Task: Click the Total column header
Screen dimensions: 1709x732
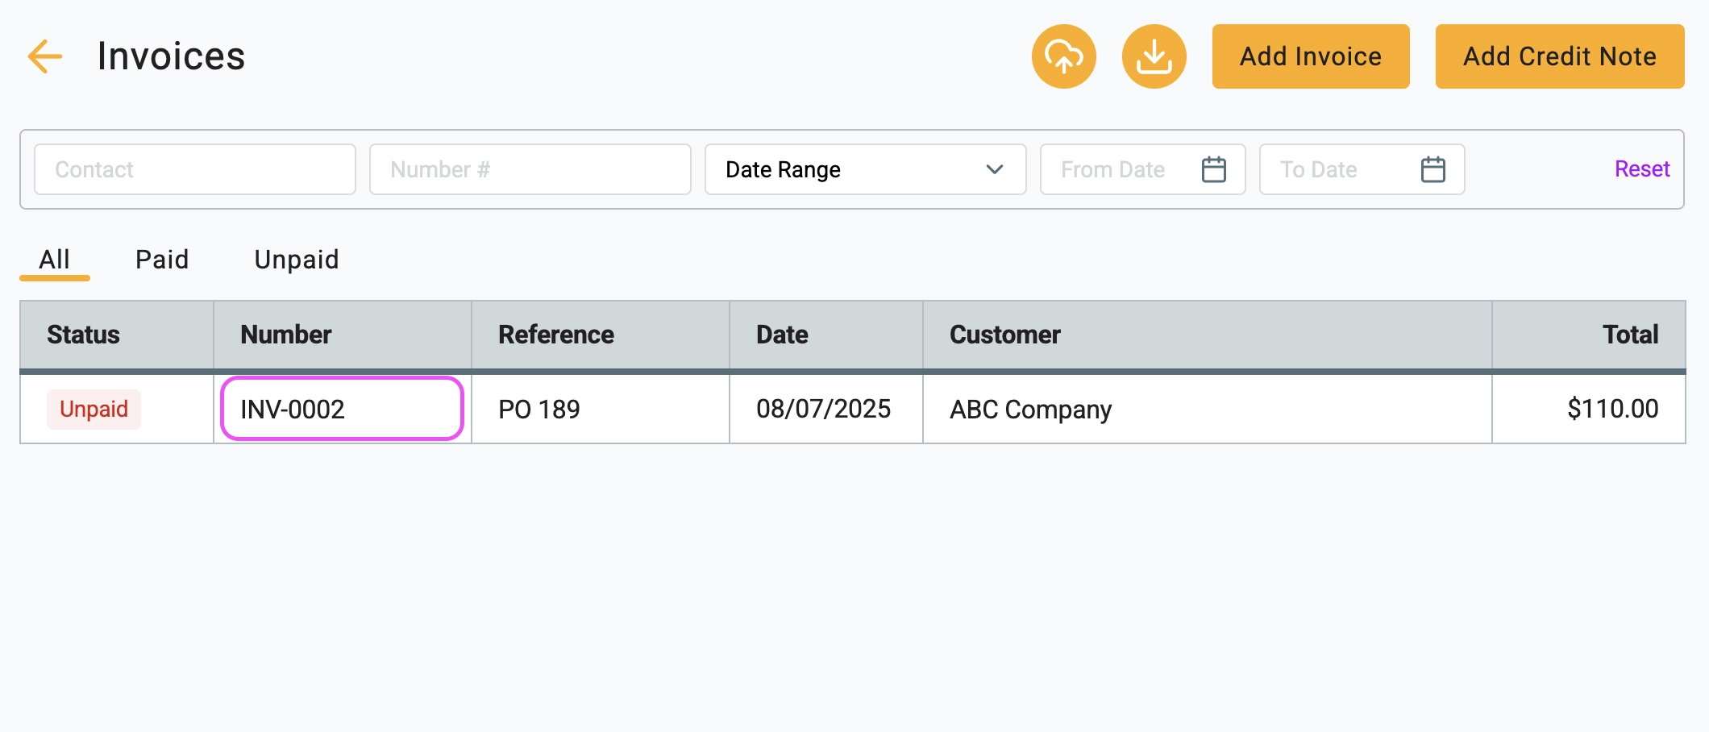Action: [x=1630, y=335]
